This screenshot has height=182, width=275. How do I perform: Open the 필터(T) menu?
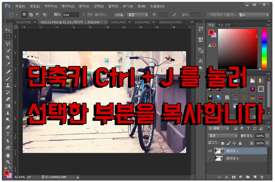click(113, 6)
